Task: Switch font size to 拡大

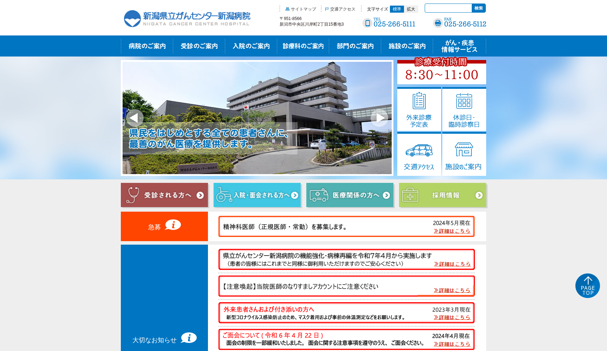Action: (412, 9)
